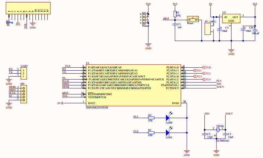This screenshot has width=263, height=158.
Task: Click the Reset pushbutton symbol
Action: pyautogui.click(x=193, y=19)
